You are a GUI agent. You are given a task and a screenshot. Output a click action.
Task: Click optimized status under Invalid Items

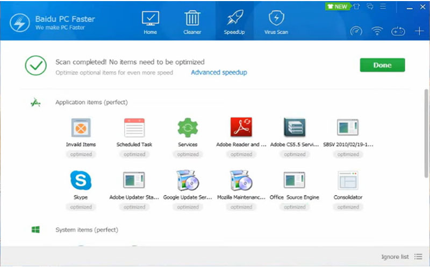(81, 154)
